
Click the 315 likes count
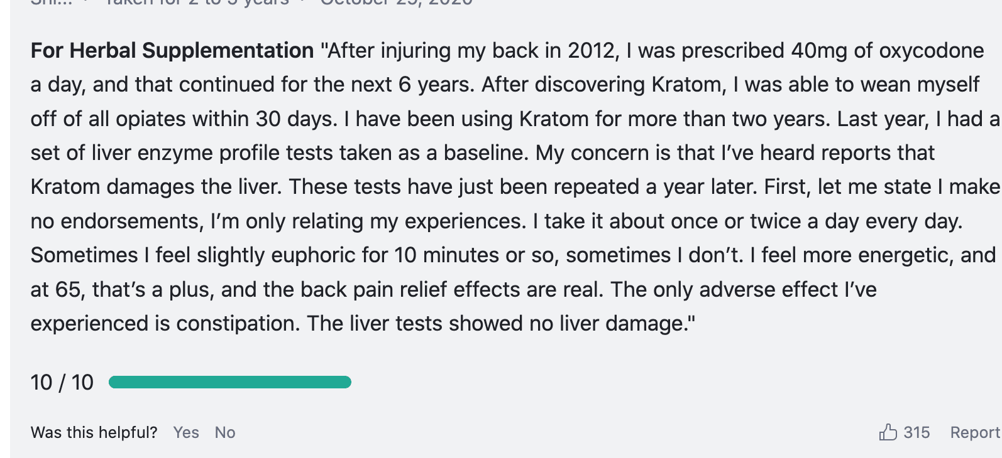pyautogui.click(x=917, y=432)
